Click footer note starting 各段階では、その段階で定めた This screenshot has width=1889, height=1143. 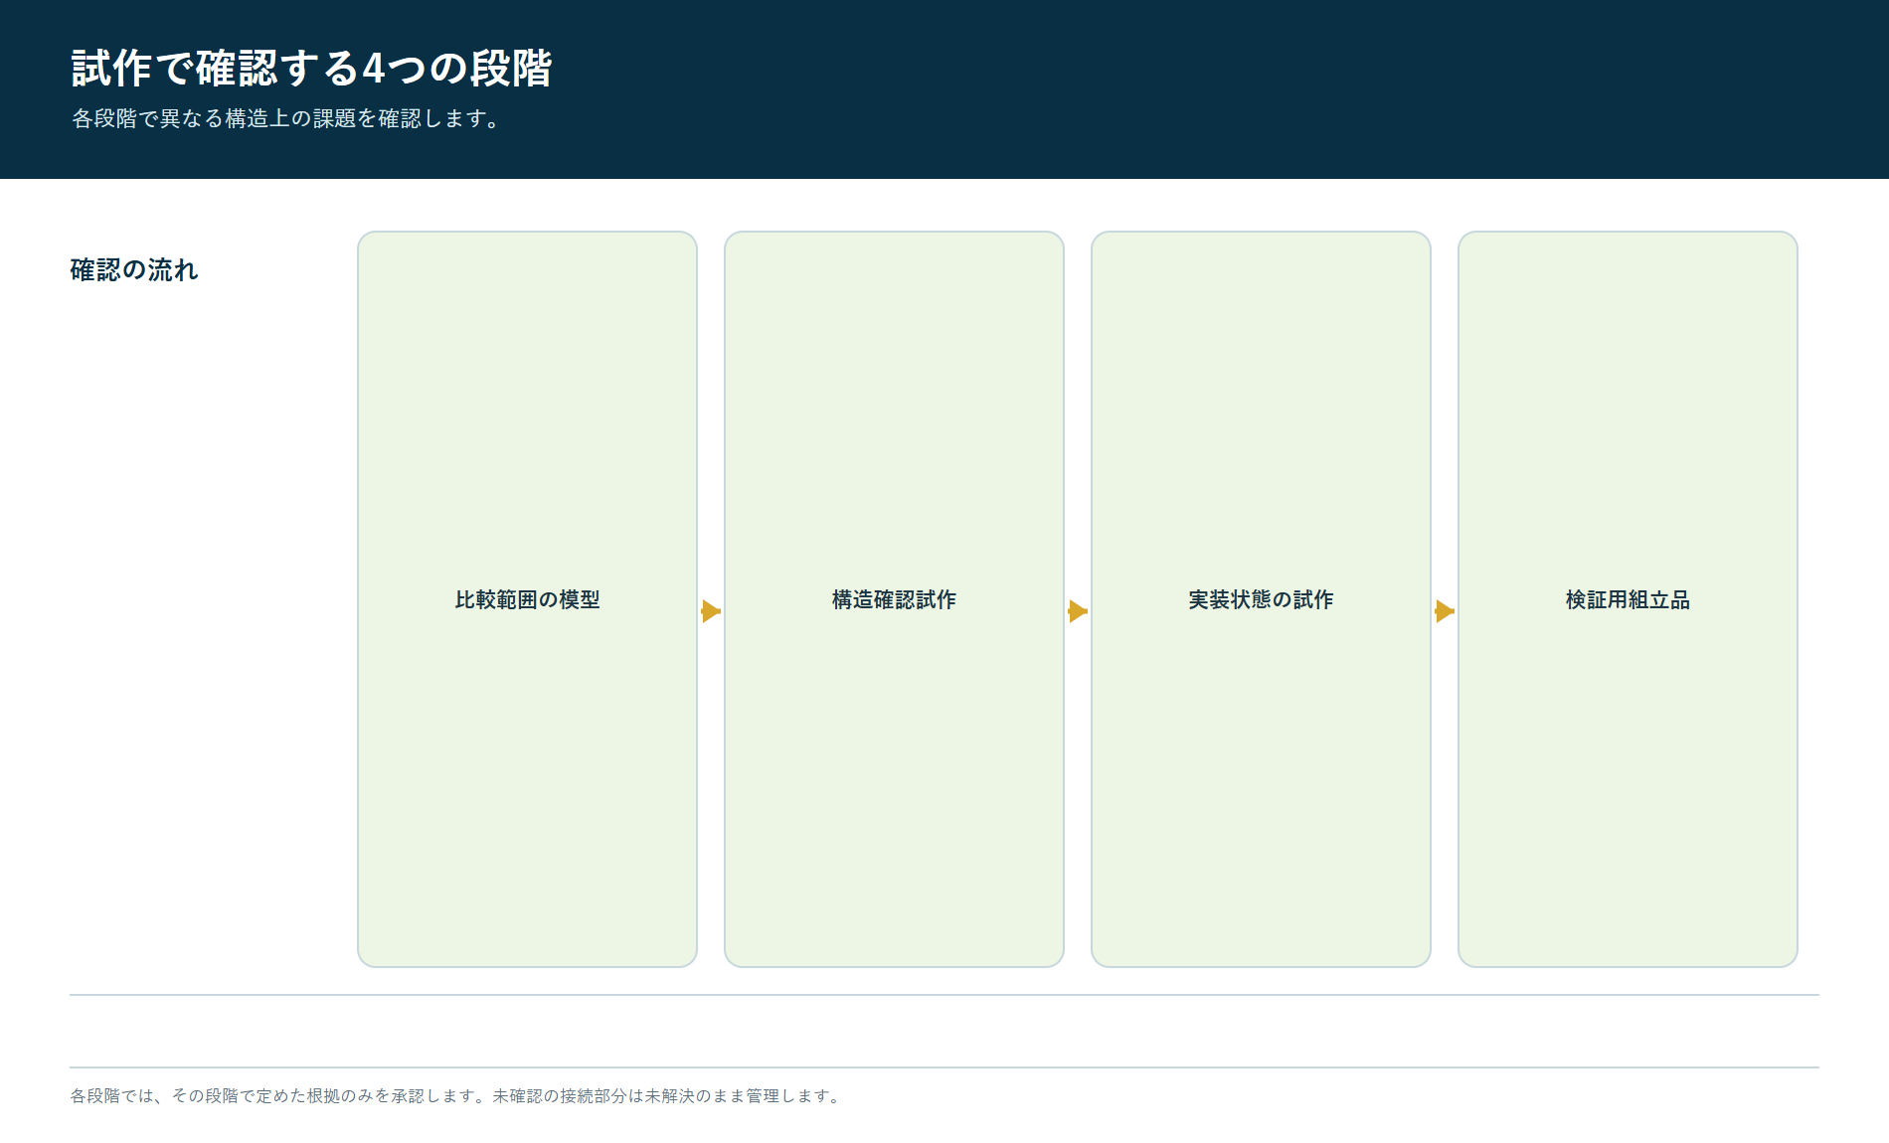pos(456,1095)
